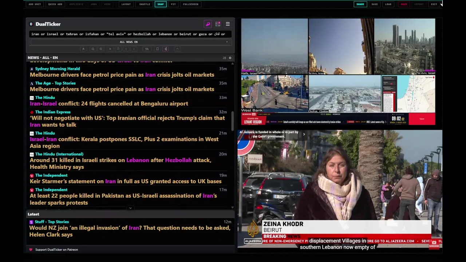Image resolution: width=466 pixels, height=262 pixels.
Task: Open the 'Will not negotiate with US' headline
Action: [x=127, y=121]
